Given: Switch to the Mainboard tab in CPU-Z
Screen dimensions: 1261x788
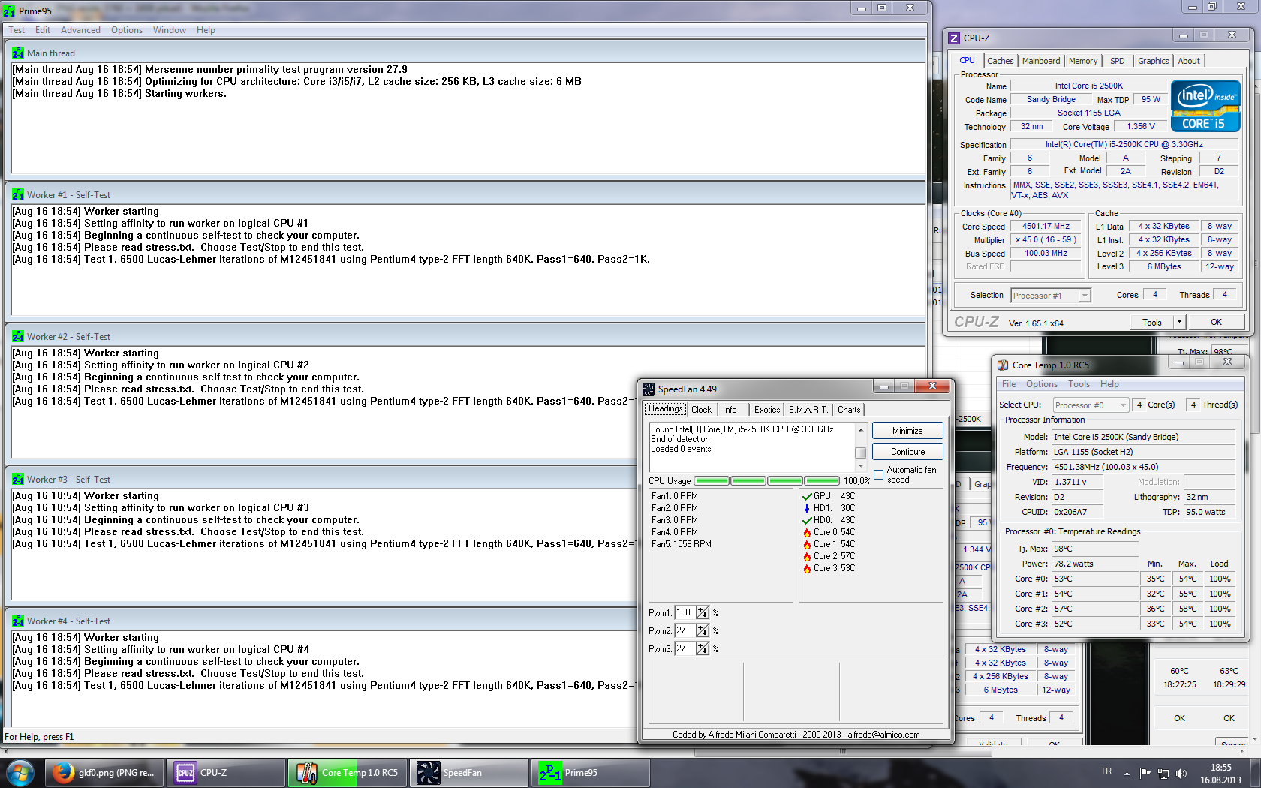Looking at the screenshot, I should pos(1041,61).
